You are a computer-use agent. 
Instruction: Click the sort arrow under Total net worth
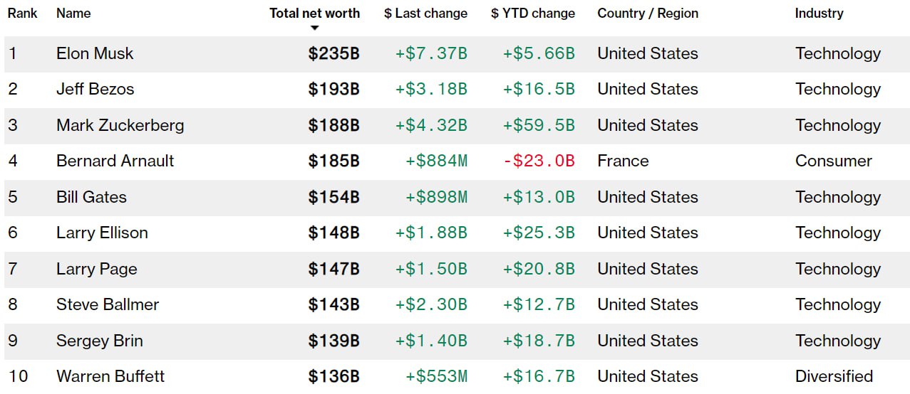[x=314, y=28]
